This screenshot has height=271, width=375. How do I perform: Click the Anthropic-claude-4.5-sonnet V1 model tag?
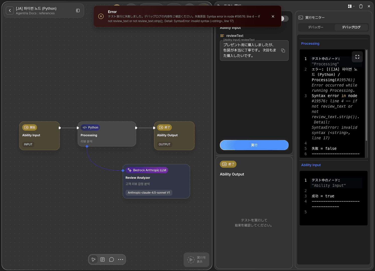click(149, 193)
